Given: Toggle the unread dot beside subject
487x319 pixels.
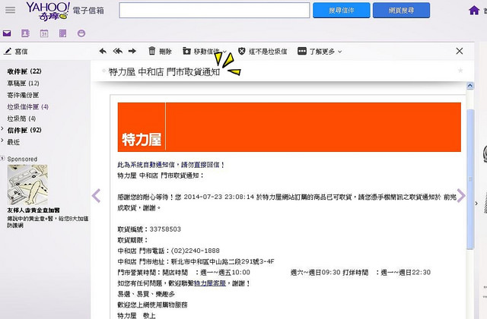Looking at the screenshot, I should coord(103,71).
